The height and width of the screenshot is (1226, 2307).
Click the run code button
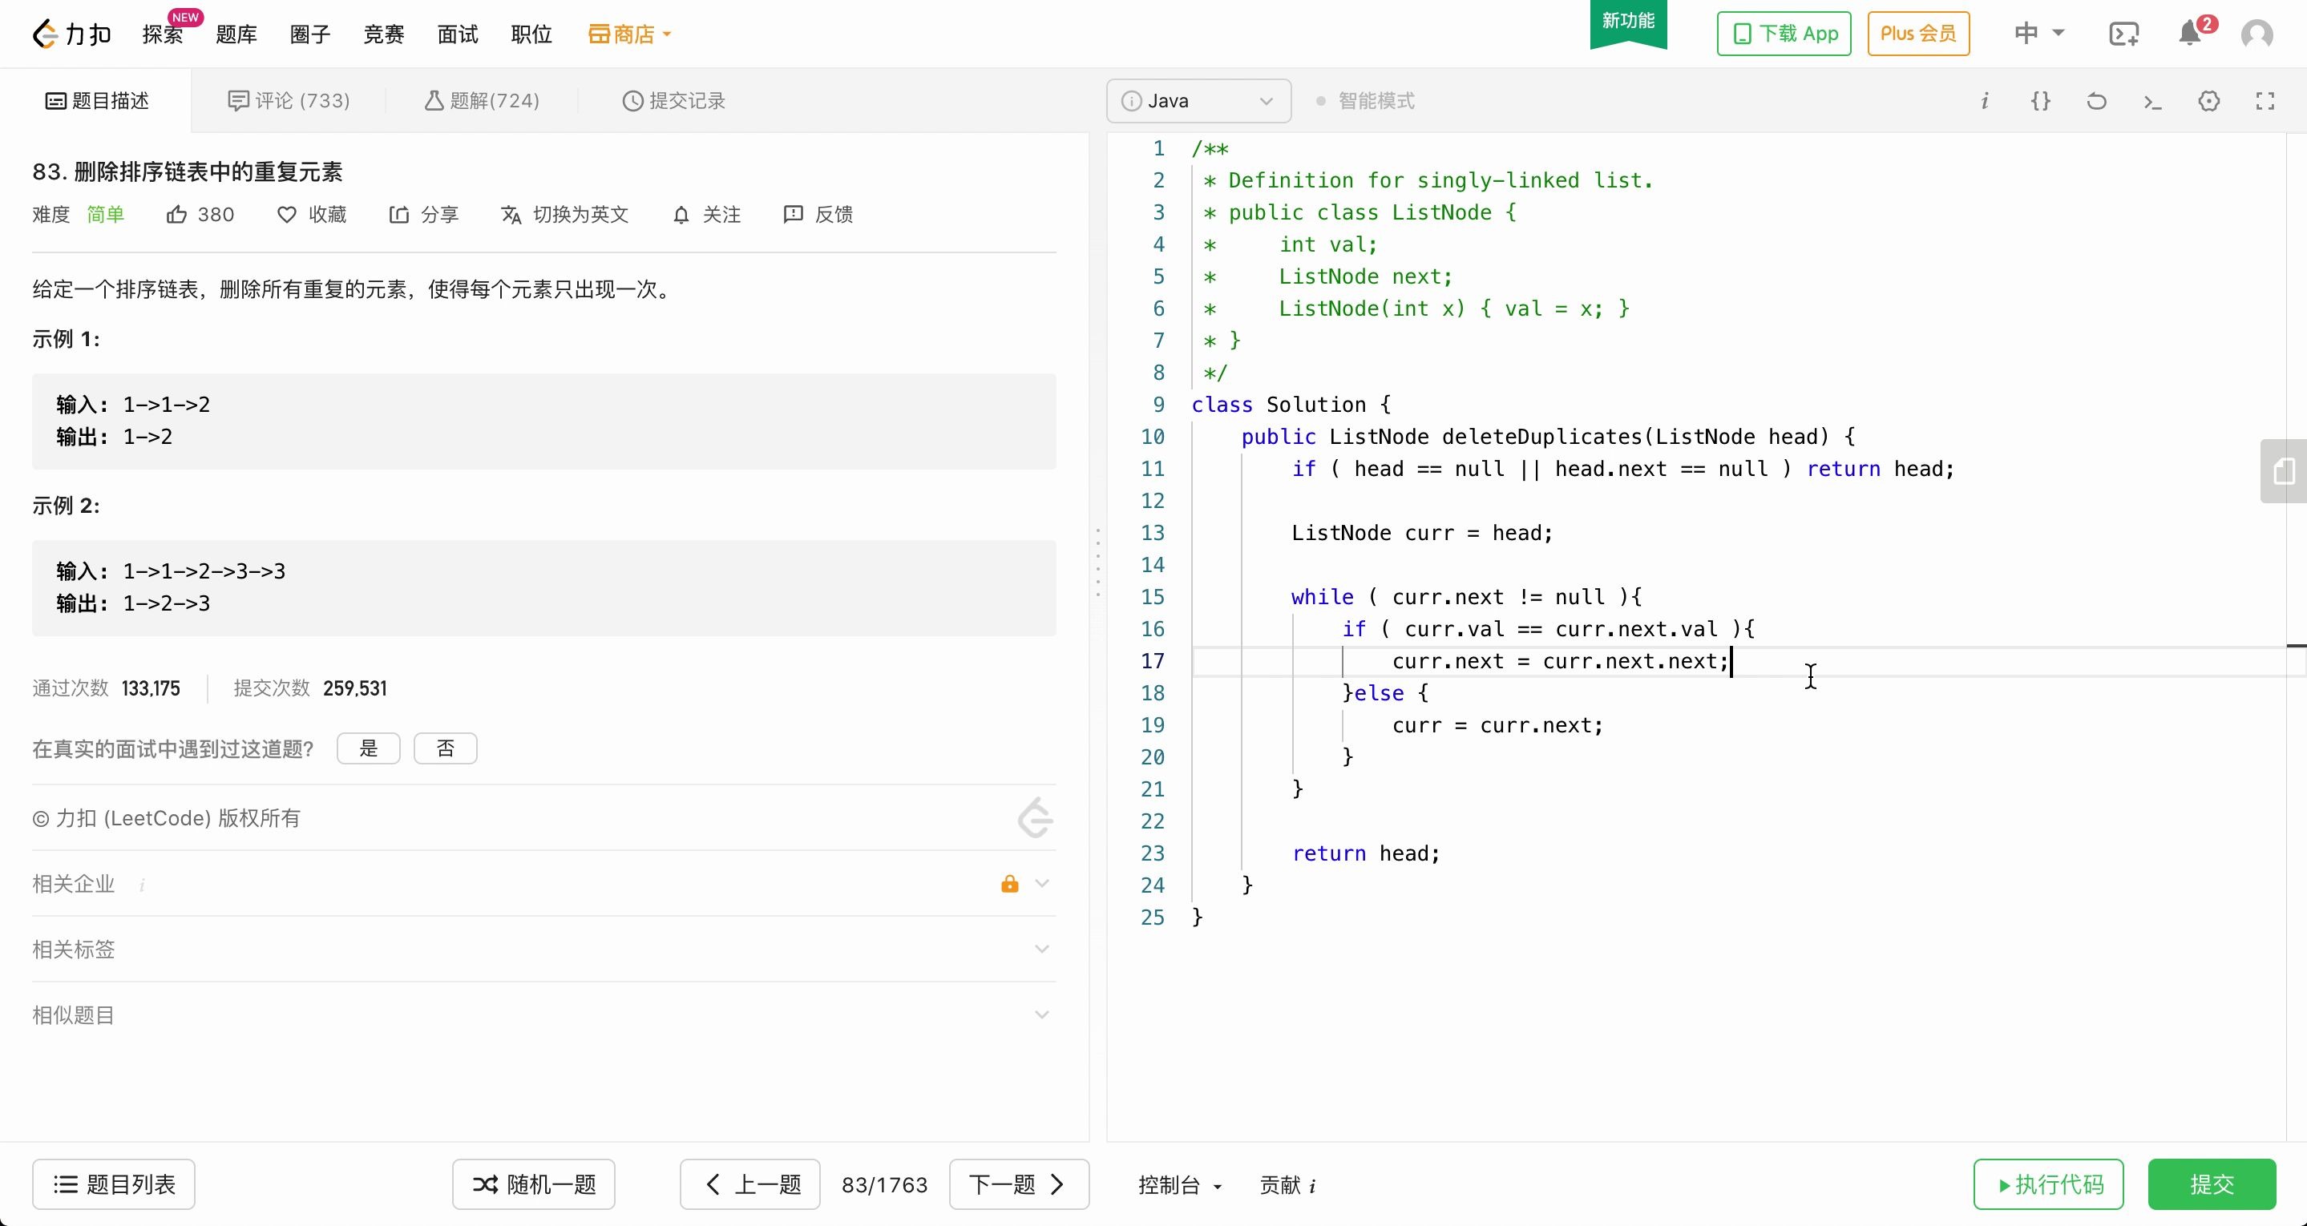tap(2049, 1185)
